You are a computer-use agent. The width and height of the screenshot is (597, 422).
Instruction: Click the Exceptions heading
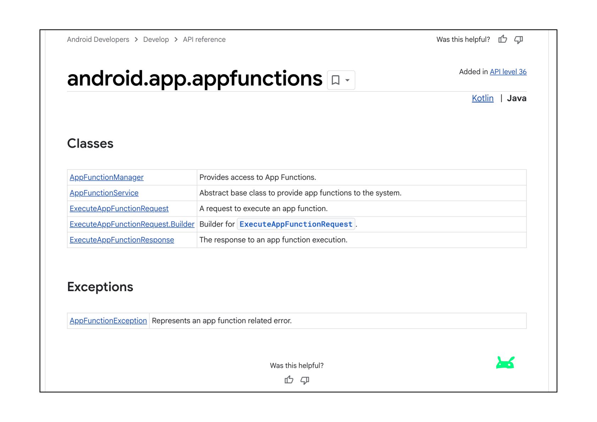[100, 287]
